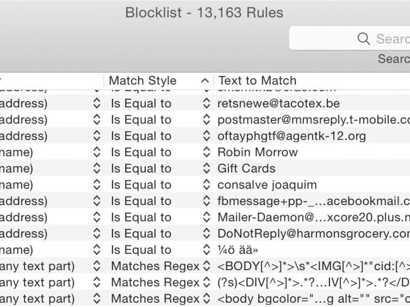410x307 pixels.
Task: Open source field stepper for Gift Cards row
Action: pos(96,169)
